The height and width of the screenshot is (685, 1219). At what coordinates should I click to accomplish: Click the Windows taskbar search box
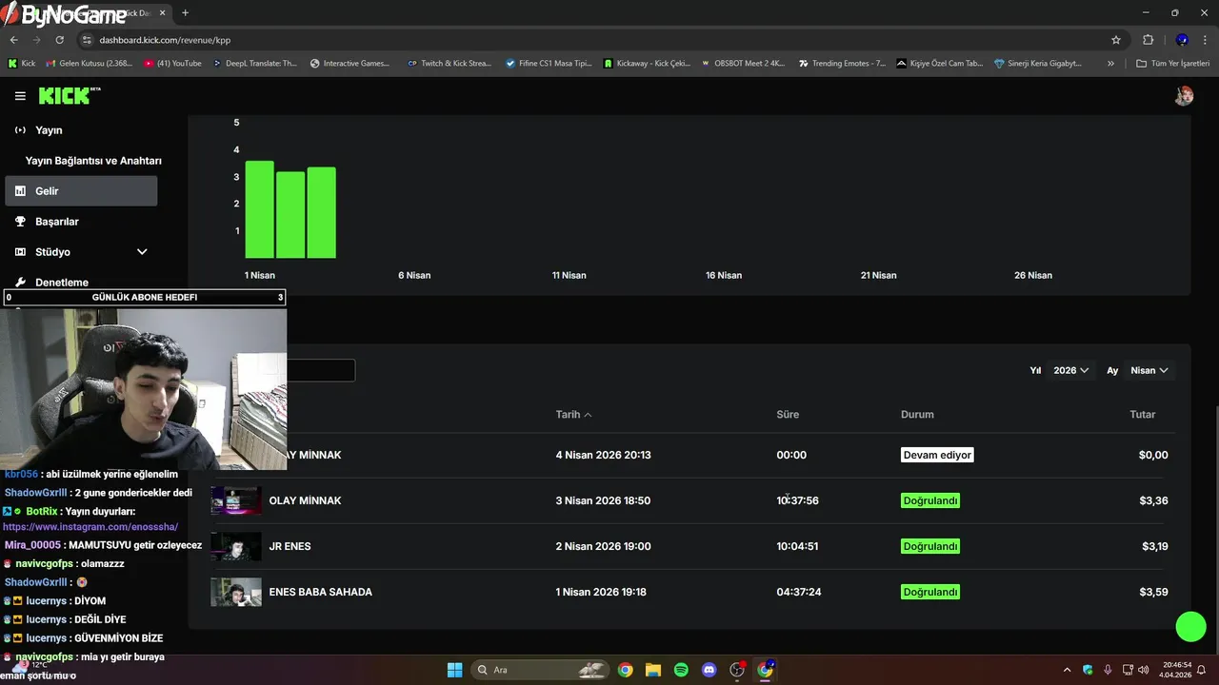point(540,670)
